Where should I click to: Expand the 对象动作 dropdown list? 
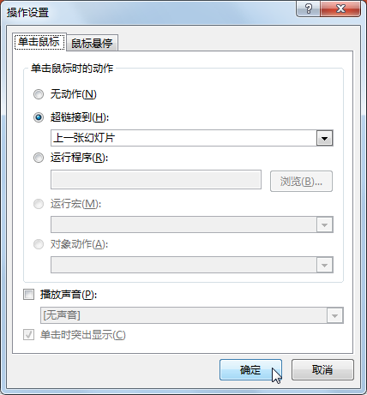point(324,265)
